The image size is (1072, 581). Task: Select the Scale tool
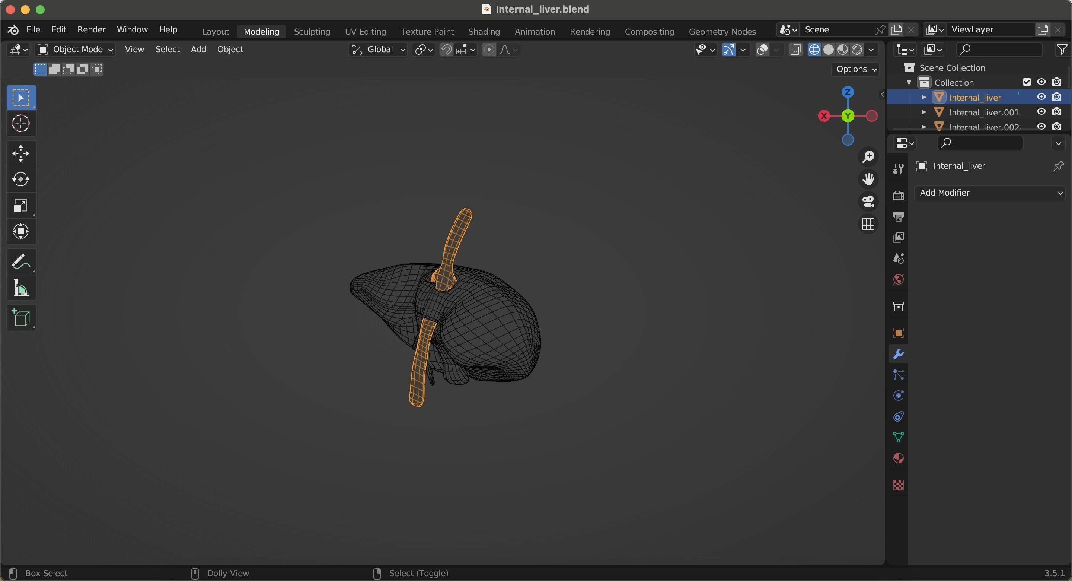21,205
